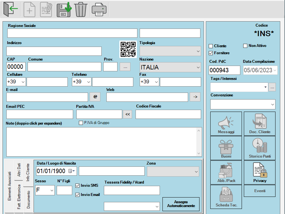Viewport: 285px width, 214px height.
Task: Click the exit door icon in toolbar
Action: point(10,10)
